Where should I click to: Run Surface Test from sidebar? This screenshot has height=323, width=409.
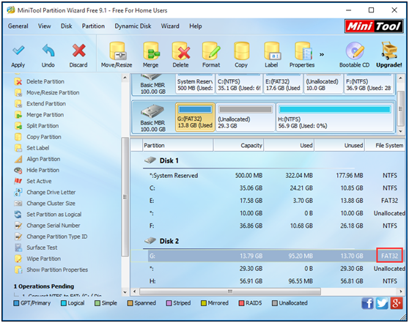(x=42, y=248)
